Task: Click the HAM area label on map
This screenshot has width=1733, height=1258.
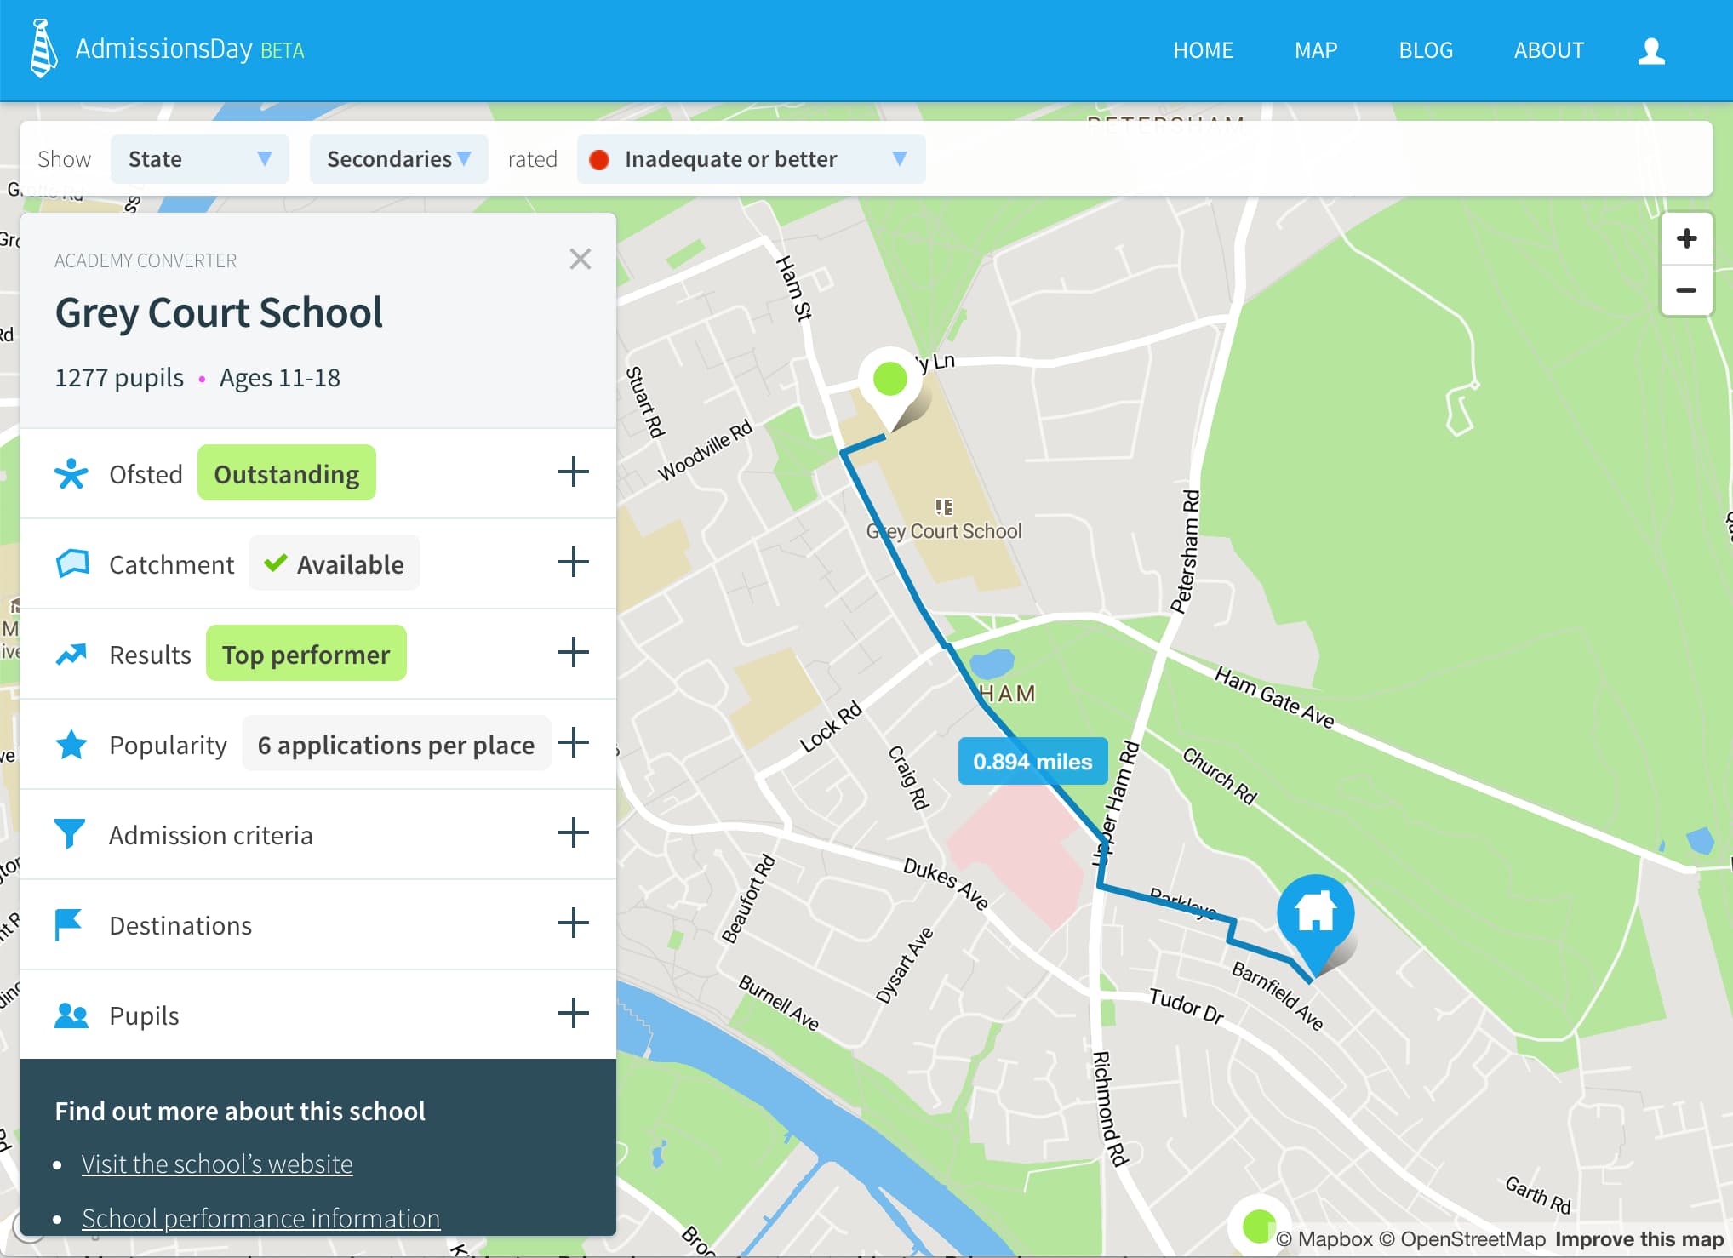Action: 1008,694
